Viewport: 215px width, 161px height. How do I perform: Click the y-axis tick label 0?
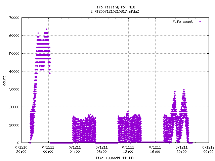18,143
